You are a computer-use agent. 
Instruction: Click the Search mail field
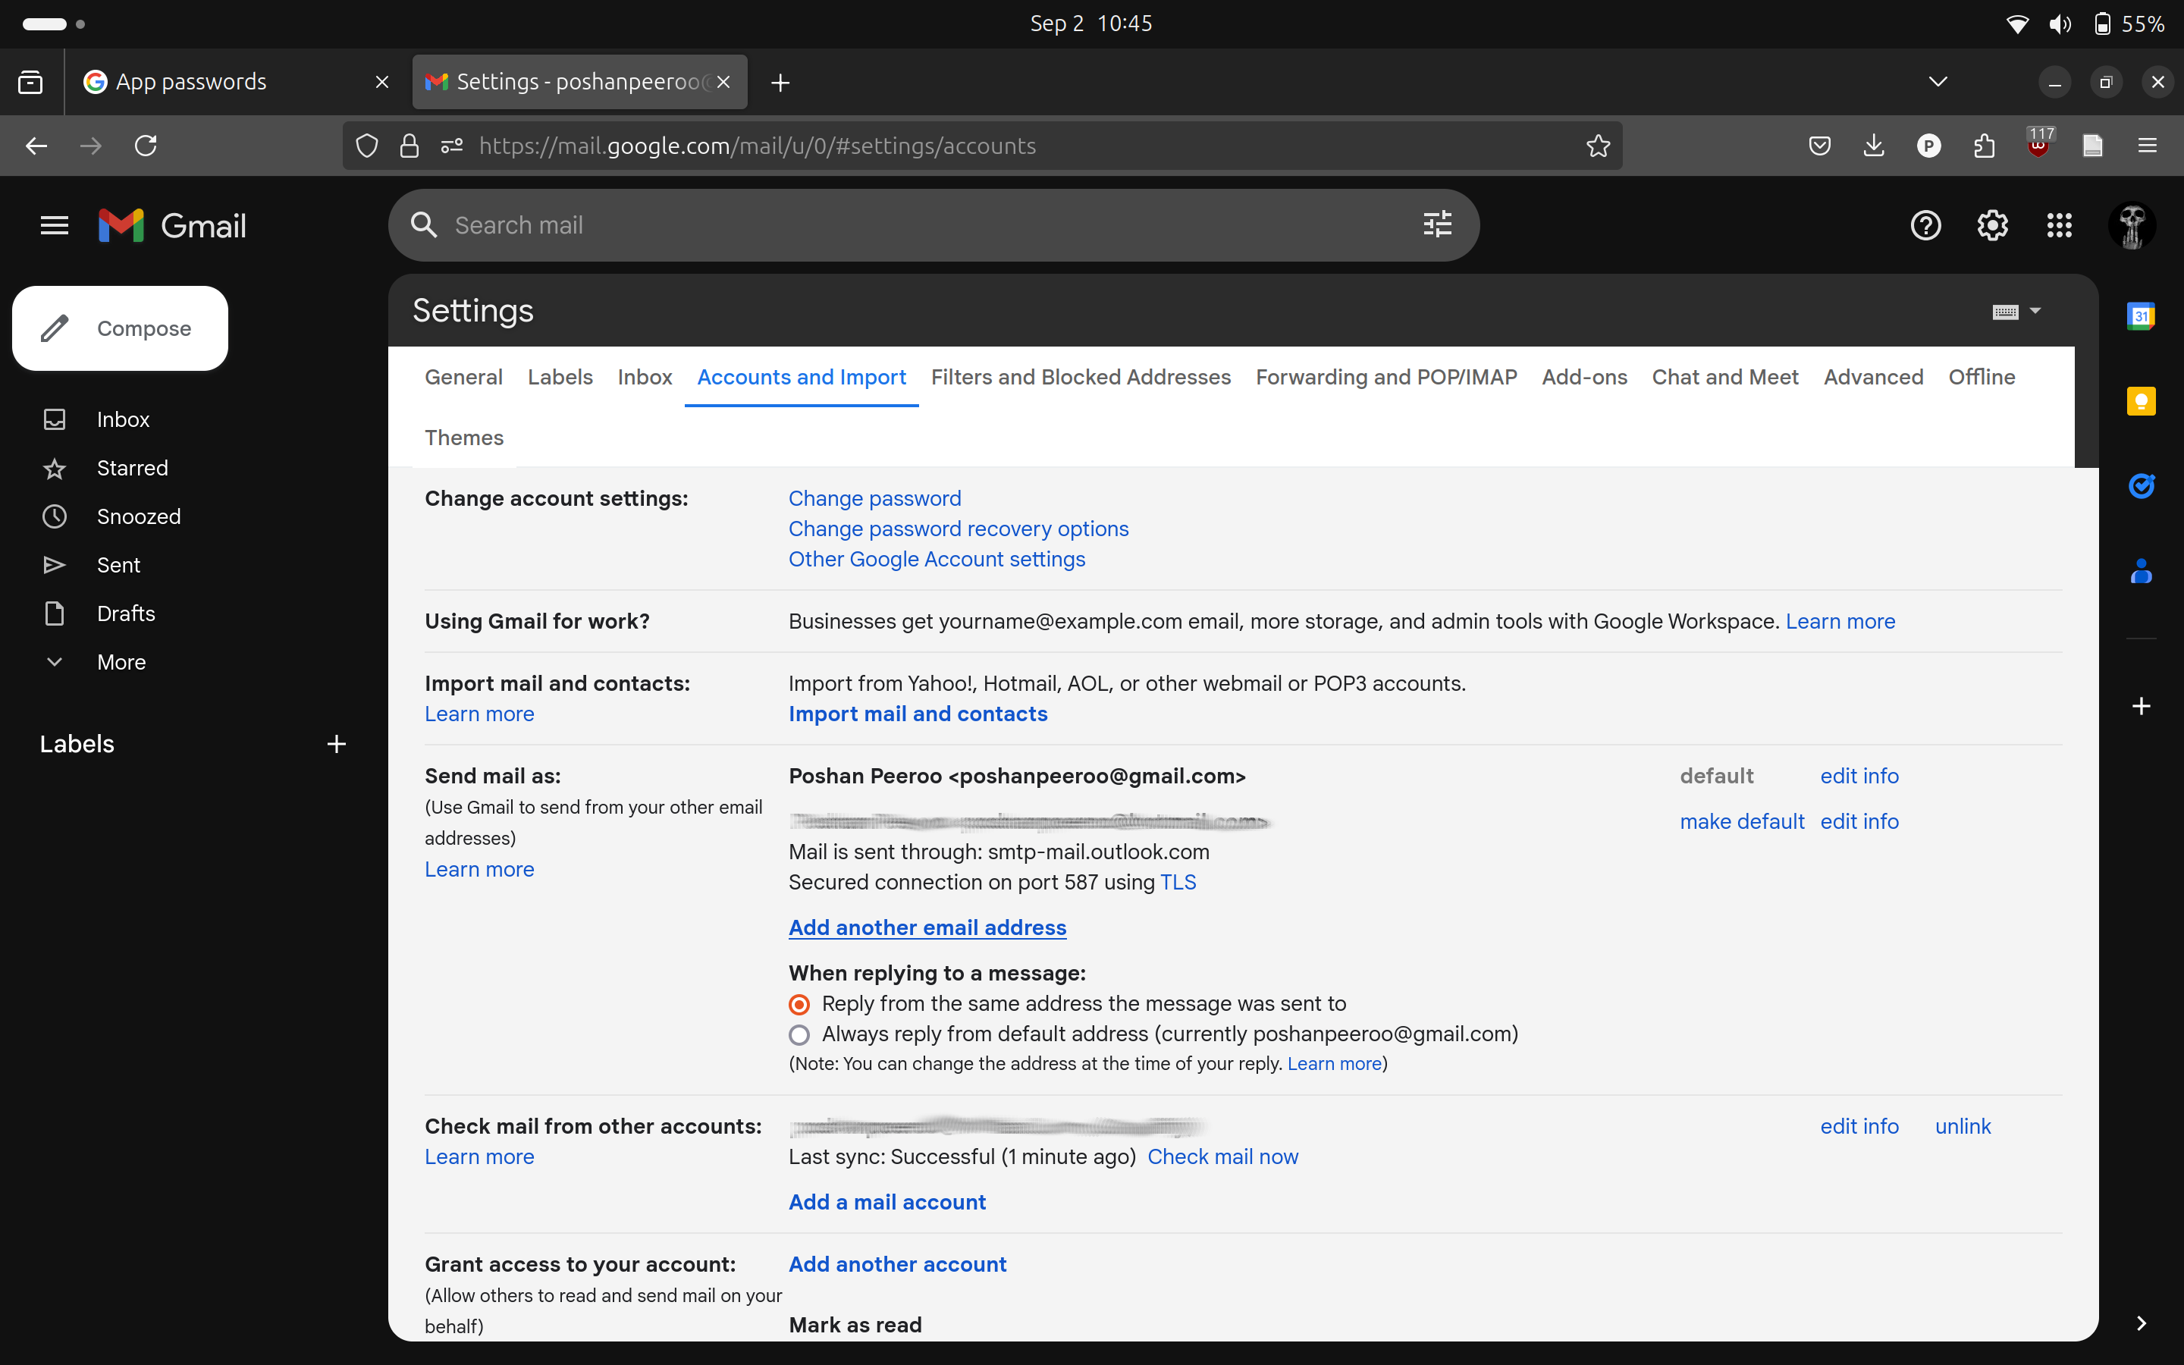tap(902, 224)
